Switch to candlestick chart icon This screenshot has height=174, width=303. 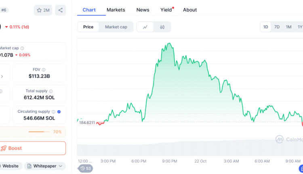(162, 27)
